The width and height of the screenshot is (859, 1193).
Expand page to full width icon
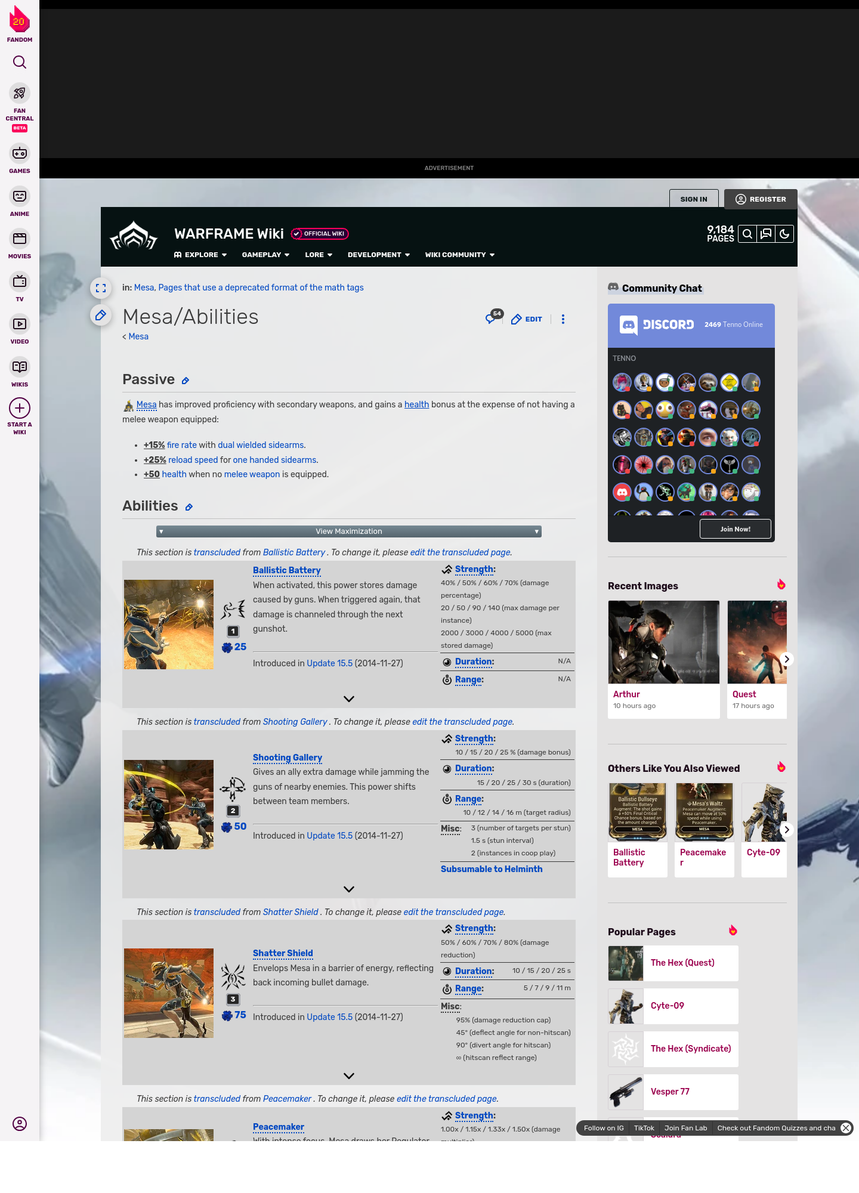click(101, 288)
